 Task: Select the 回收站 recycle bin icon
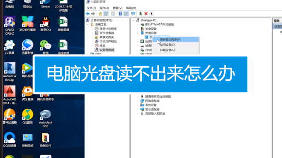pyautogui.click(x=27, y=4)
